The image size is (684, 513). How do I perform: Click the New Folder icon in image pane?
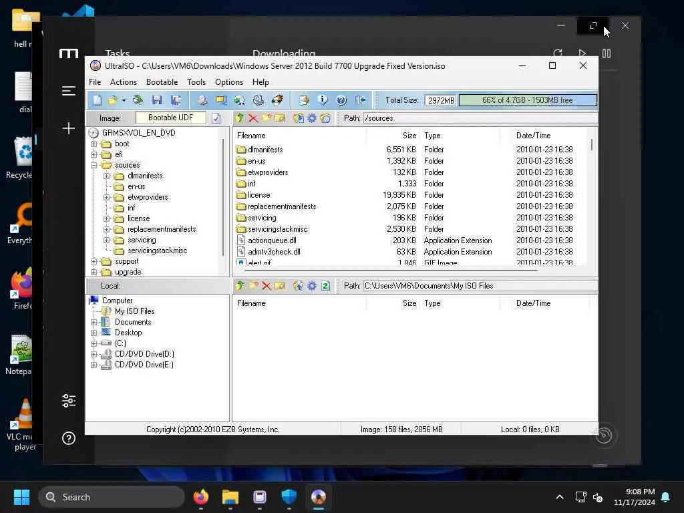[267, 118]
